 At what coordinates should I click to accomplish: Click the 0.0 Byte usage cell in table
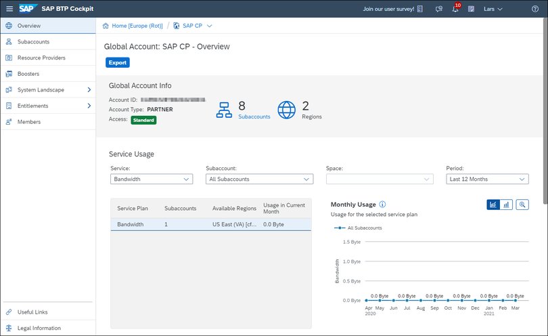(x=273, y=224)
